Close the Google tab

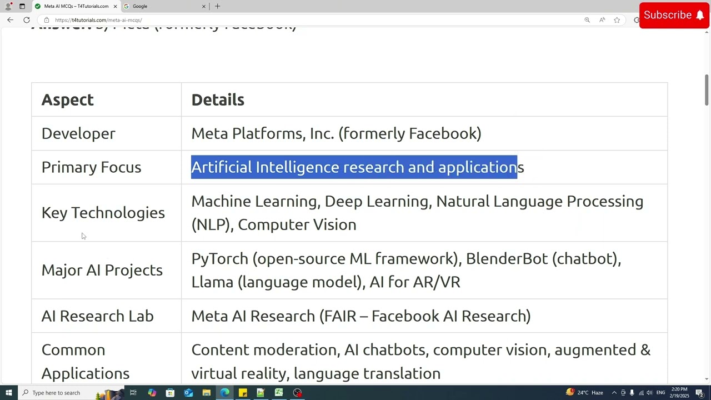pyautogui.click(x=203, y=6)
